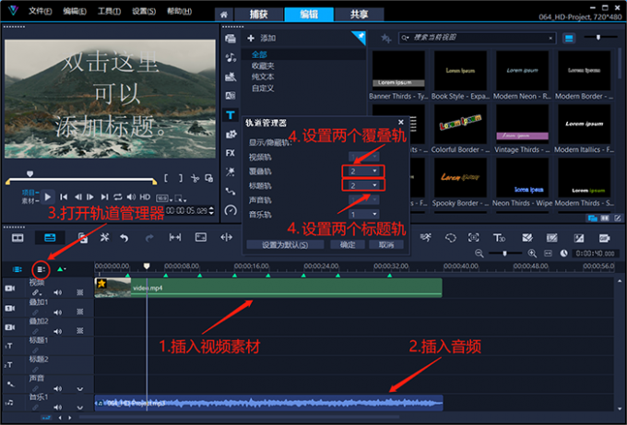Select the 收藏夹 category
The height and width of the screenshot is (425, 627).
tap(263, 65)
